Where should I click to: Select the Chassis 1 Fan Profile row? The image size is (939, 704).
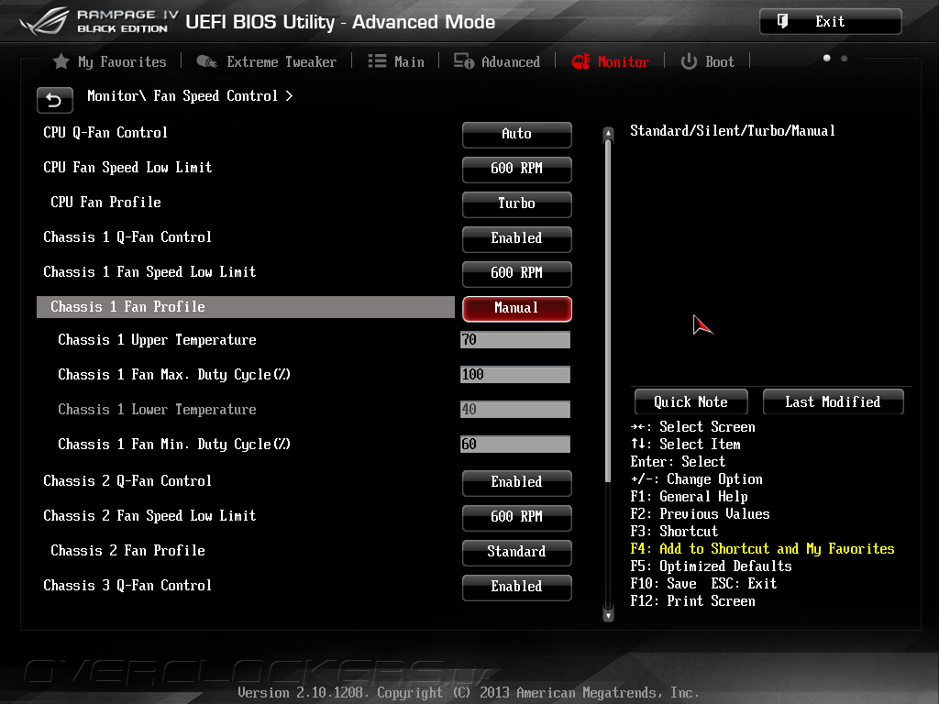[x=246, y=307]
